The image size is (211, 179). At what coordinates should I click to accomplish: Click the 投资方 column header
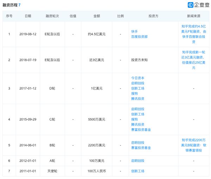click(153, 16)
